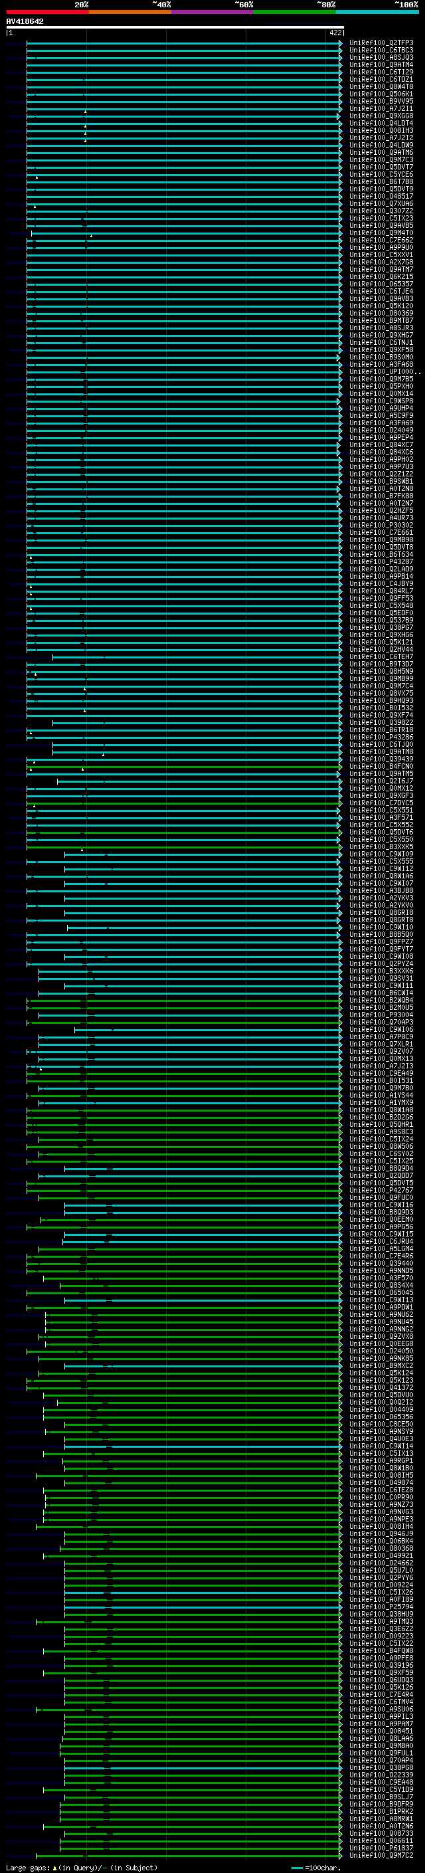Click the purple ~60% identity legend segment
The image size is (425, 1873).
pyautogui.click(x=213, y=12)
